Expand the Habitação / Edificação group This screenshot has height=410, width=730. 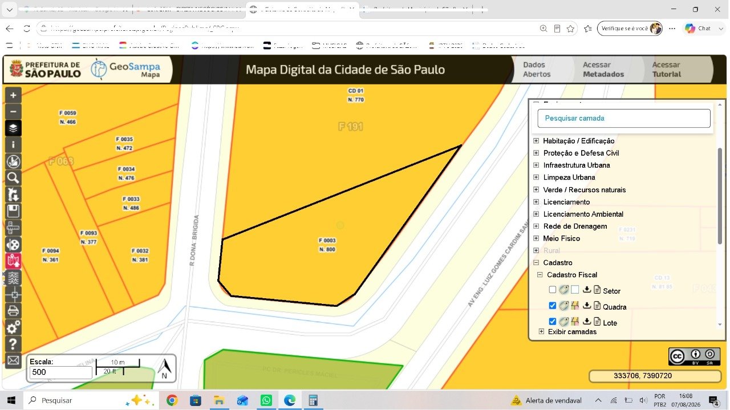pos(536,141)
